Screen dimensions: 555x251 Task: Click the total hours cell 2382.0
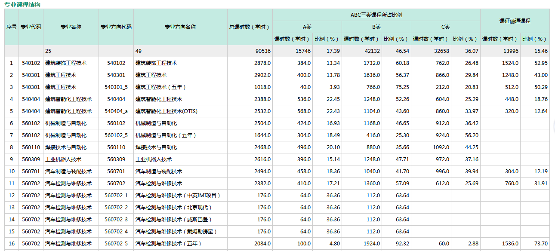pyautogui.click(x=250, y=183)
